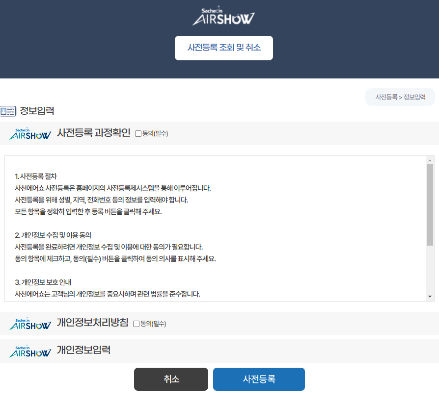Open 사전등록 조회 및 취소
This screenshot has width=439, height=404.
223,48
